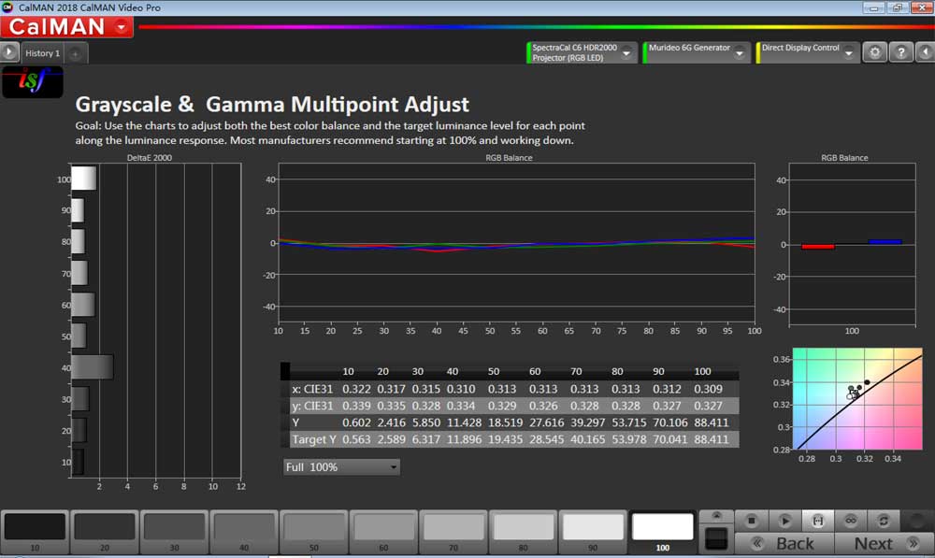Open the Murideo 6G Generator dropdown

[741, 53]
